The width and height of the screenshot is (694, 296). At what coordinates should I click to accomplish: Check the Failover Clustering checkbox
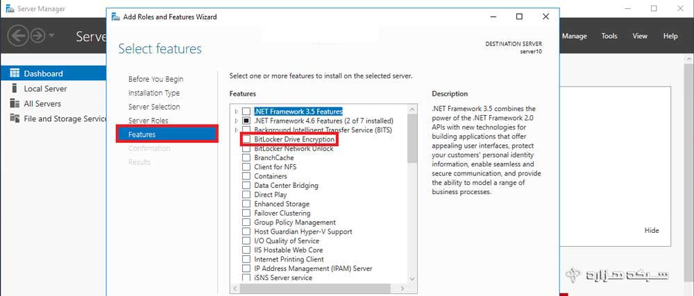click(x=246, y=214)
